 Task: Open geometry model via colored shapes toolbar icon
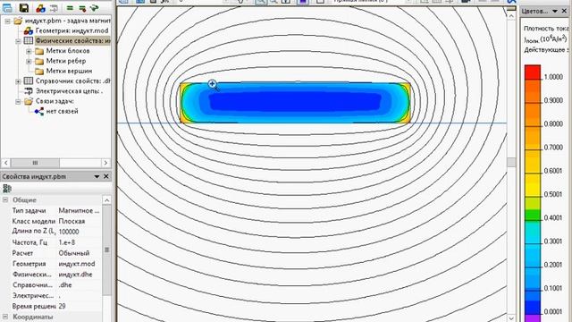[40, 8]
